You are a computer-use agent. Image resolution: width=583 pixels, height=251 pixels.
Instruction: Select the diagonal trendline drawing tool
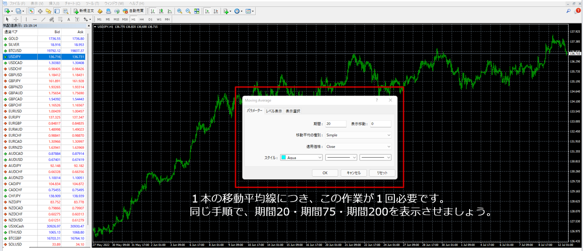click(43, 19)
